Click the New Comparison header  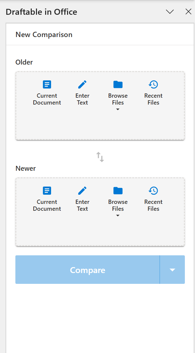pos(44,34)
